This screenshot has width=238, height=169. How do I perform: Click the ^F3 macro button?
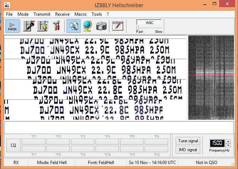click(x=83, y=142)
